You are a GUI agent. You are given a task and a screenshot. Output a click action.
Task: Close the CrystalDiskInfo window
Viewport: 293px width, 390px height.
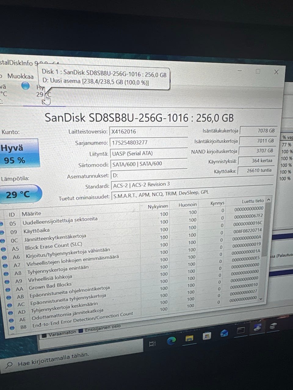[276, 72]
